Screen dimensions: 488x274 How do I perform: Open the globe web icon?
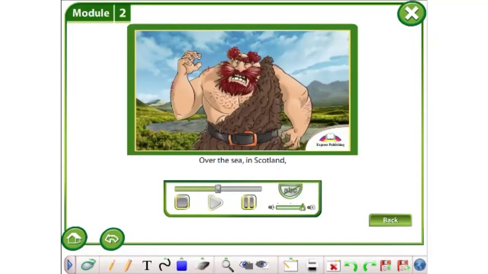point(420,265)
